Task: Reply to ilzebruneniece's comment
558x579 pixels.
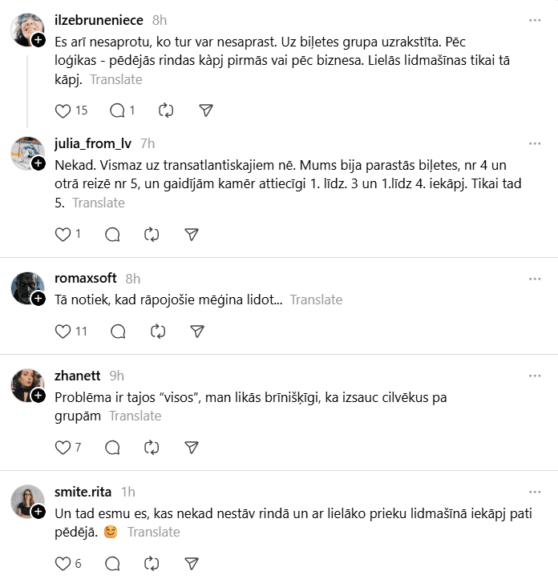Action: (x=117, y=111)
